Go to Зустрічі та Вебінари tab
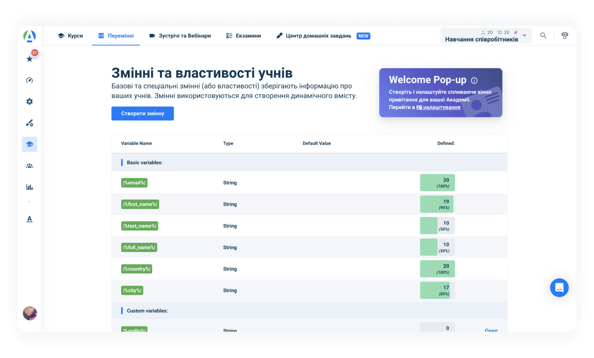 click(x=180, y=36)
